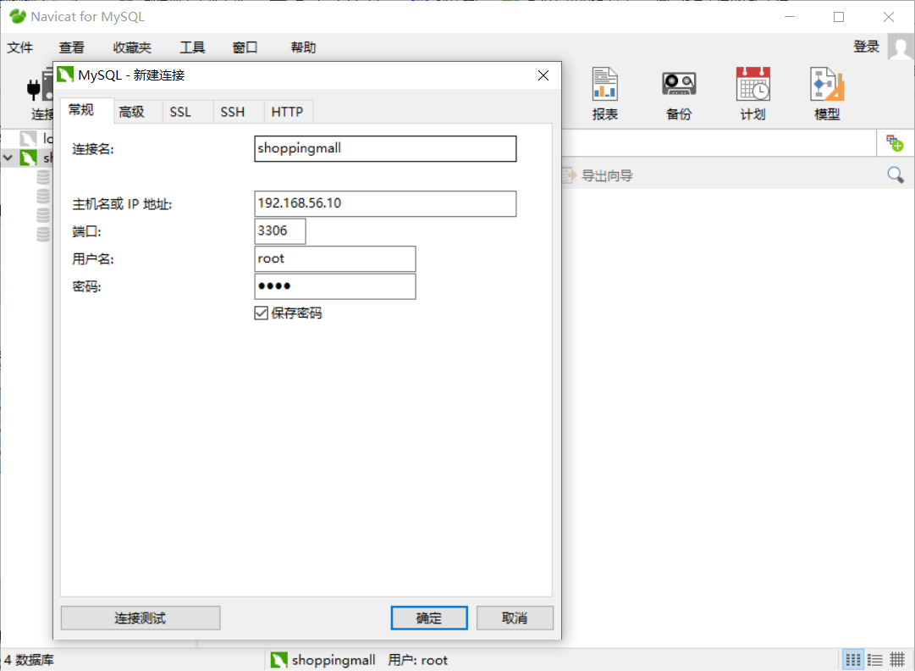Select the 常规 tab
This screenshot has width=915, height=671.
tap(86, 110)
